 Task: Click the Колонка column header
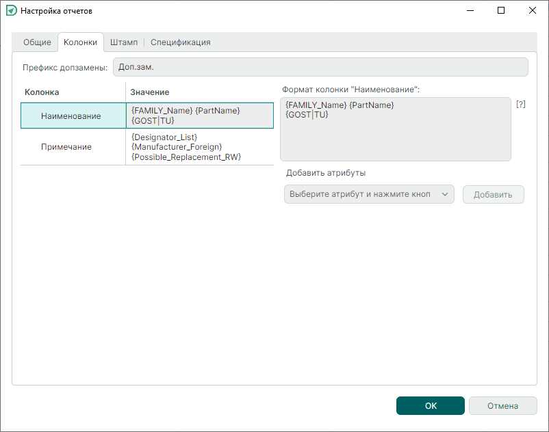coord(42,92)
